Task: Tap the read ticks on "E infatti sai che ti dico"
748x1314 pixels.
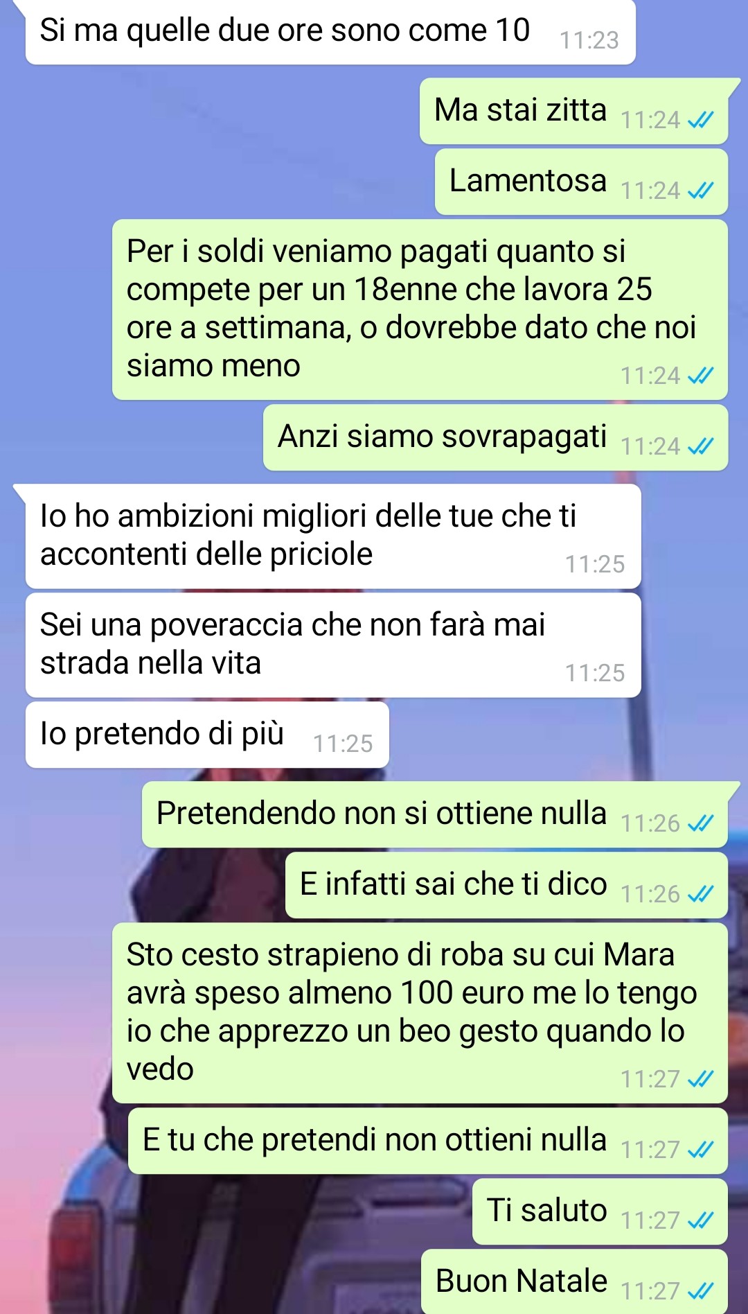Action: point(700,894)
